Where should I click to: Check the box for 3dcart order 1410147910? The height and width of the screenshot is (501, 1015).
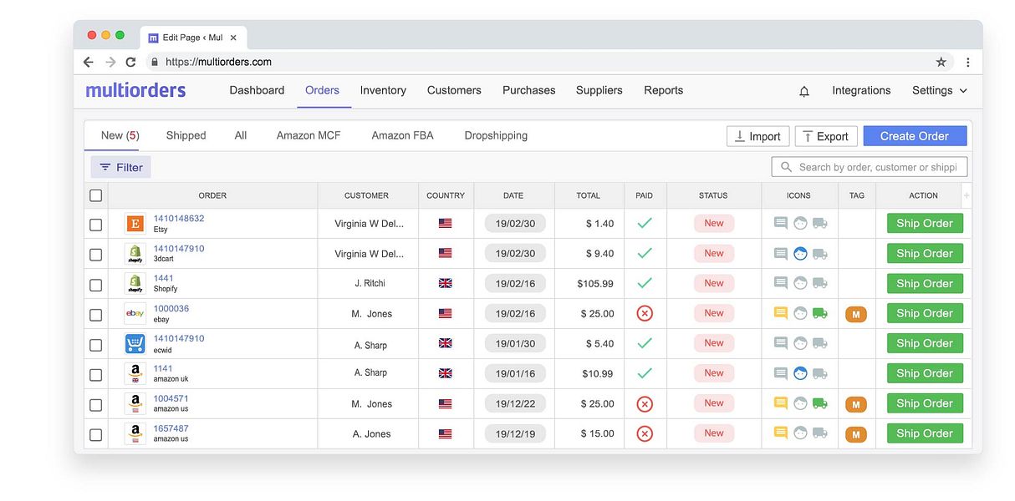pyautogui.click(x=96, y=255)
